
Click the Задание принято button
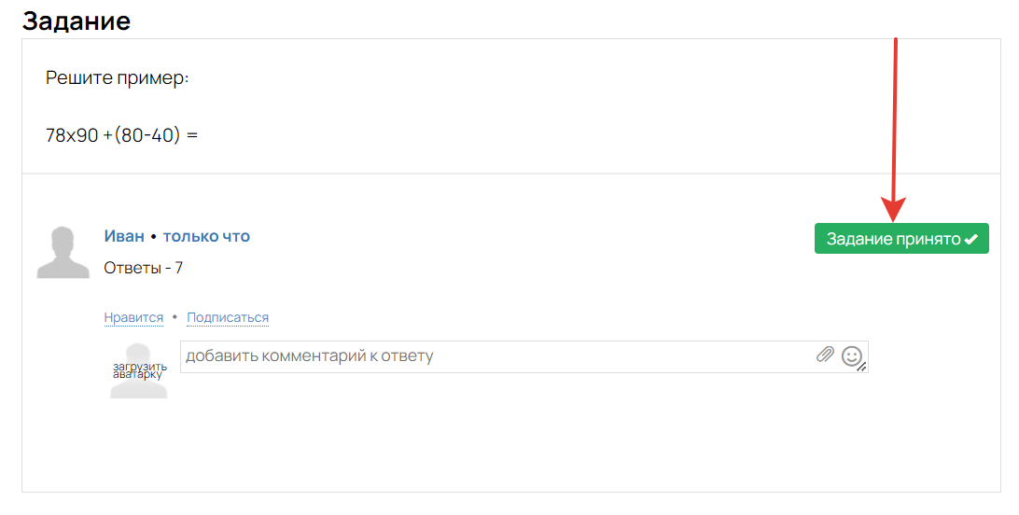tap(901, 239)
